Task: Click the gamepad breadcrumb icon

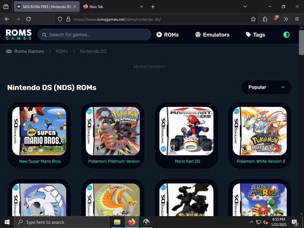Action: (x=9, y=51)
